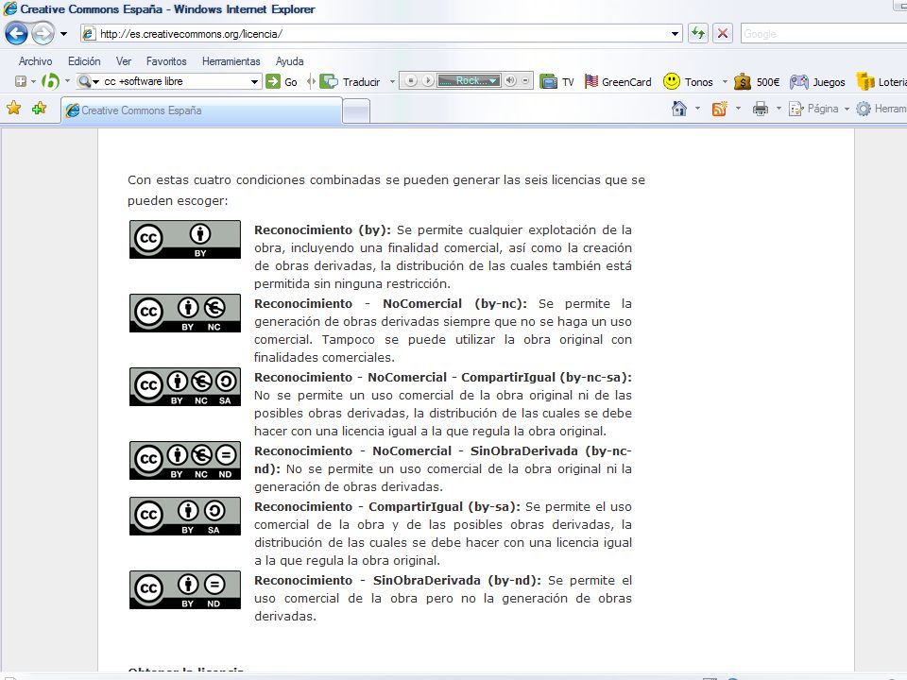Click the CC BY-ND license badge
This screenshot has height=680, width=907.
pos(185,589)
